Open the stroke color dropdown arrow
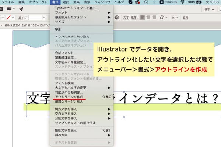This screenshot has width=221, height=147. [x=13, y=18]
